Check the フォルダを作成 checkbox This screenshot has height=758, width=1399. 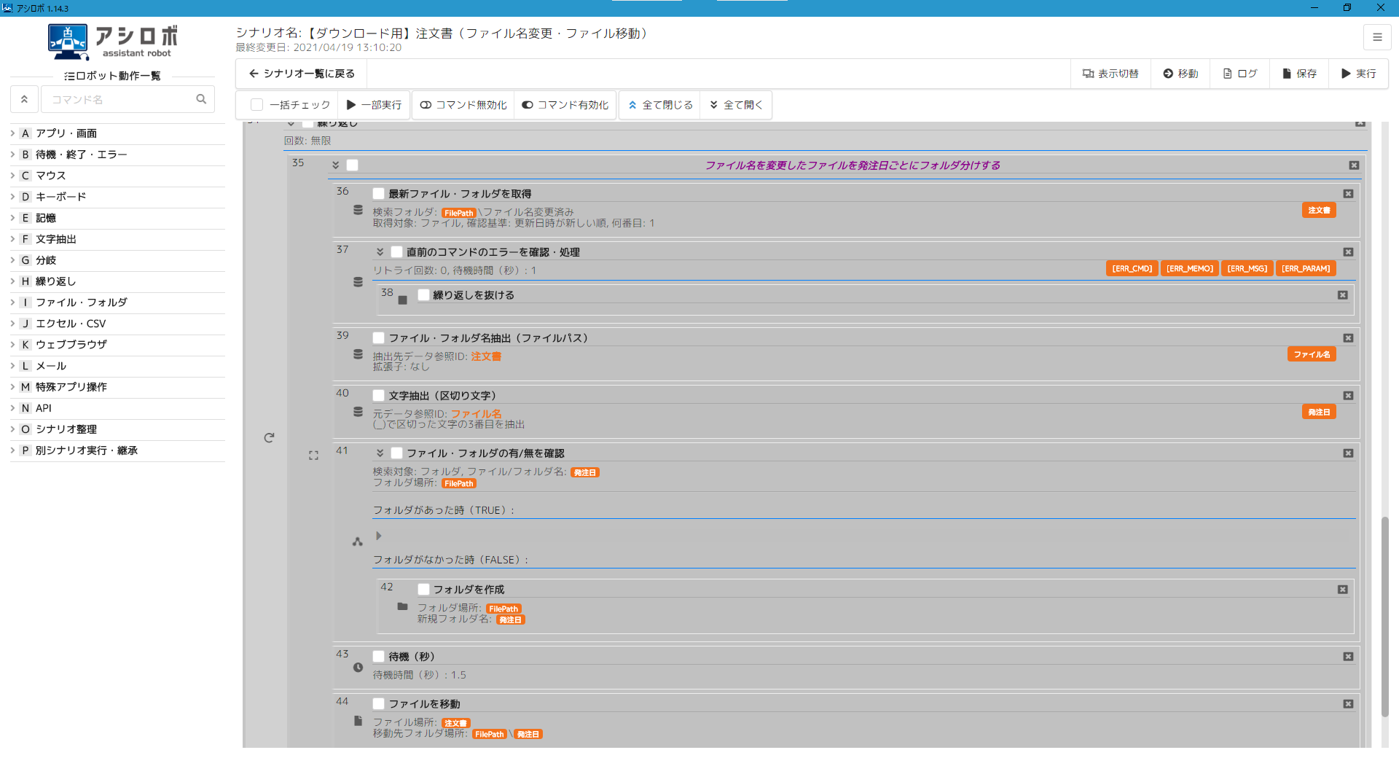pos(423,590)
